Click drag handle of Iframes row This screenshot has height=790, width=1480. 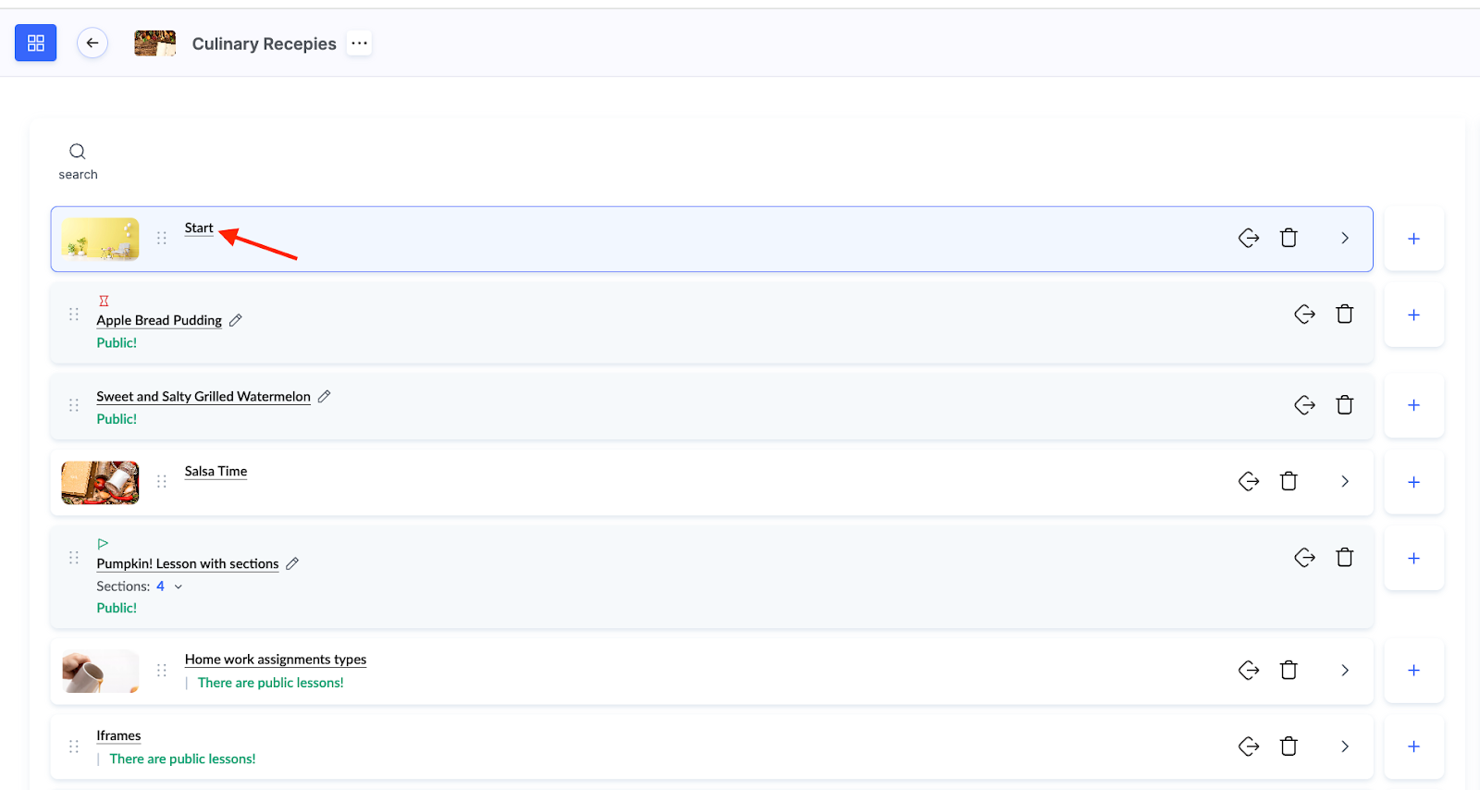point(74,747)
